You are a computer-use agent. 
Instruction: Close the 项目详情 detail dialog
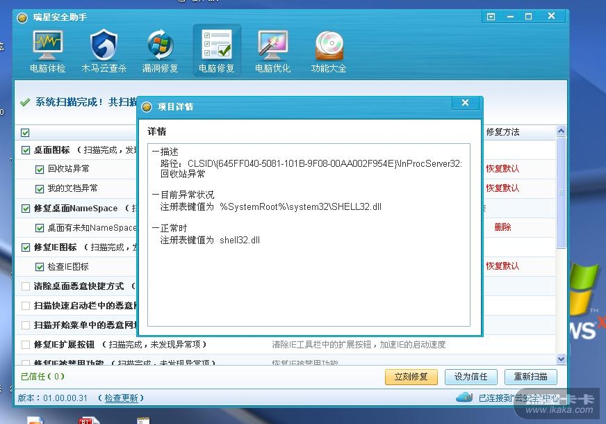coord(466,103)
